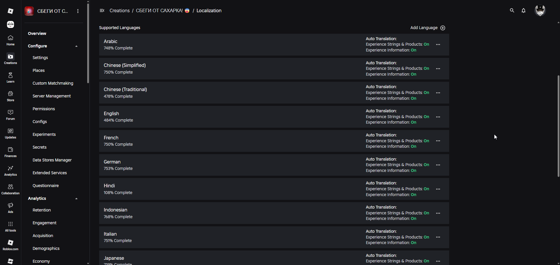Go to СБЕГИ ОТ САХАРКА! breadcrumb link

point(163,10)
